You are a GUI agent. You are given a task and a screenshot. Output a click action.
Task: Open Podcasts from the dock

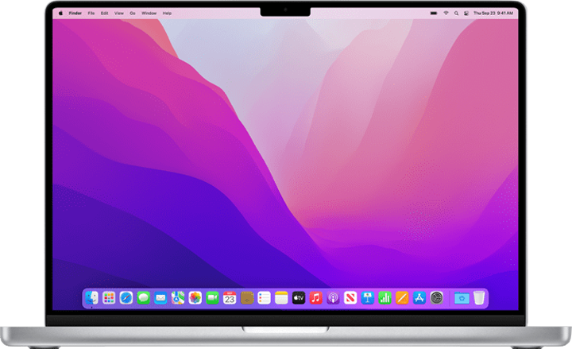click(x=333, y=298)
